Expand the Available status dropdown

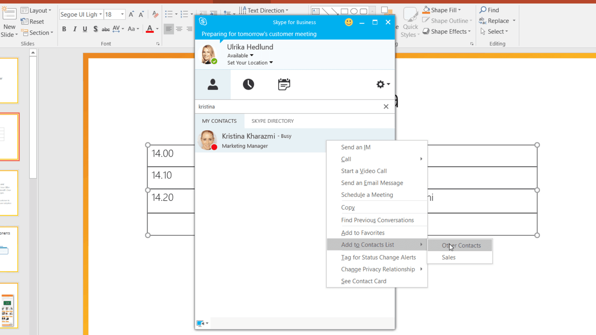pos(240,55)
